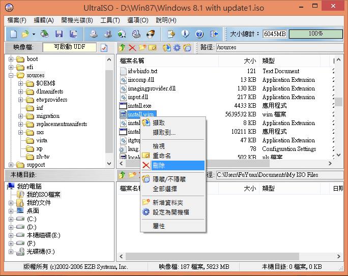The image size is (348, 276).
Task: Click the 檔案名稱 column header in image list
Action: pyautogui.click(x=167, y=61)
